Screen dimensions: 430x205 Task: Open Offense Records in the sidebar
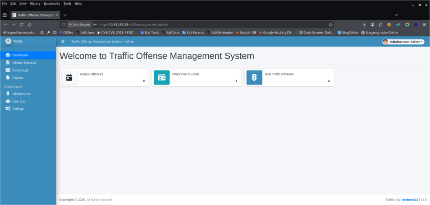tap(24, 63)
